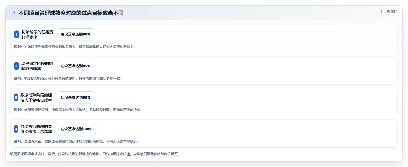Image resolution: width=408 pixels, height=167 pixels.
Task: Select the 自动执行阶段的关键动作审批覆盖率 heading
Action: pyautogui.click(x=36, y=129)
